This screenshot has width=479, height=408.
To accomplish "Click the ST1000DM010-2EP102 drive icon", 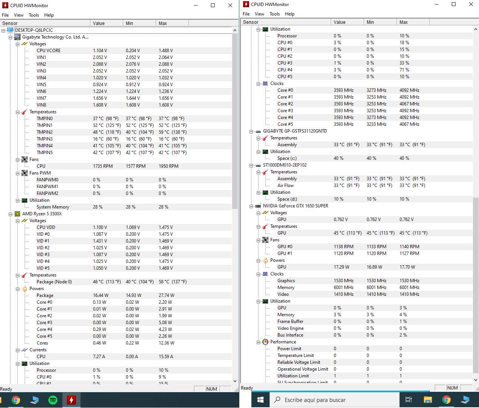I will (258, 165).
